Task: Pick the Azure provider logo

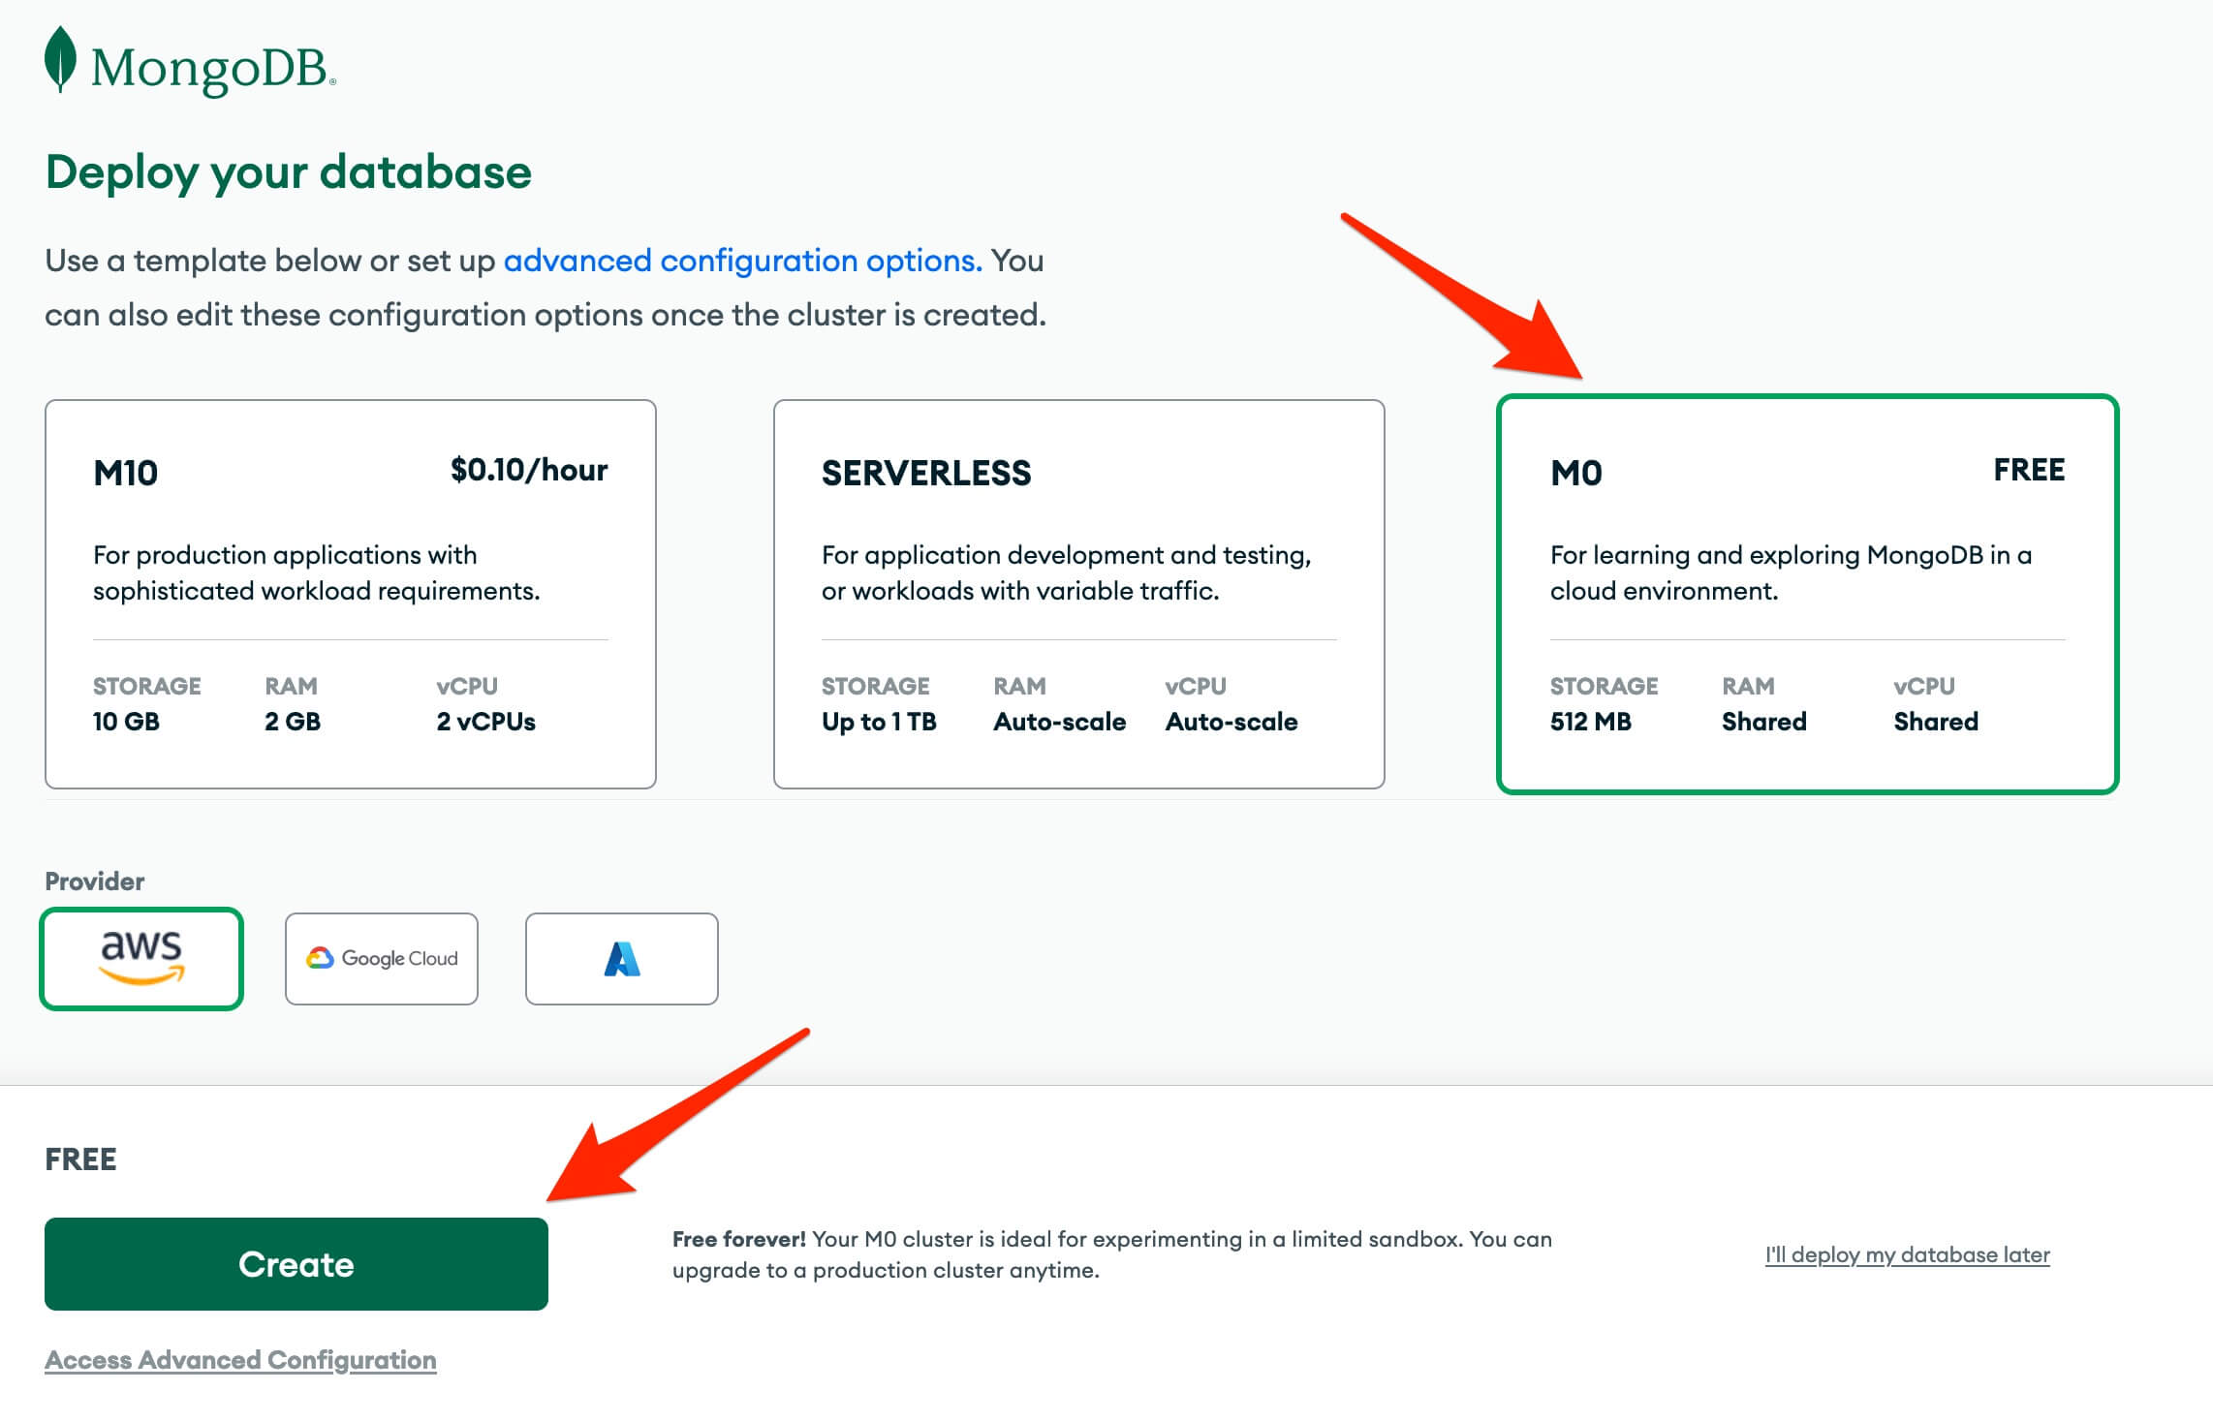Action: pyautogui.click(x=622, y=958)
